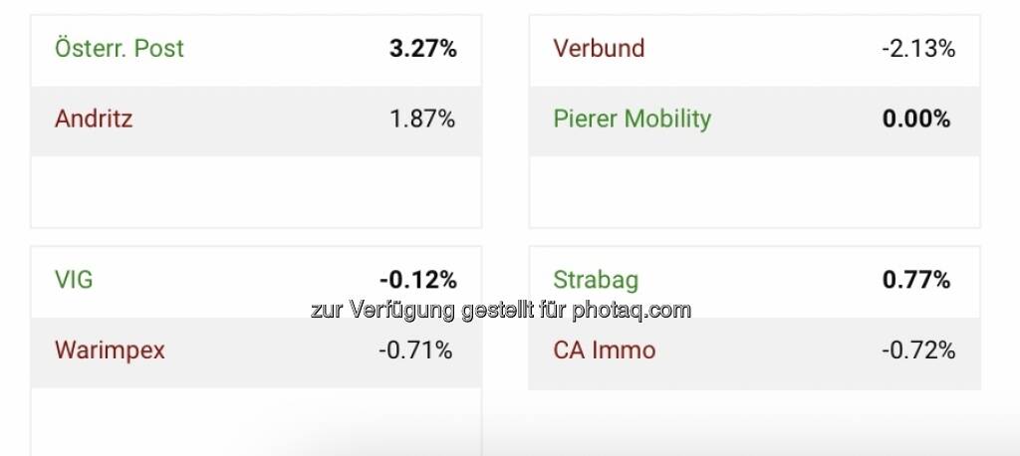This screenshot has width=1020, height=456.
Task: Click the empty row below Andritz
Action: tap(256, 191)
